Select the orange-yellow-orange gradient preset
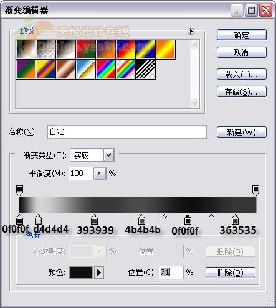This screenshot has height=308, width=276. pyautogui.click(x=166, y=50)
